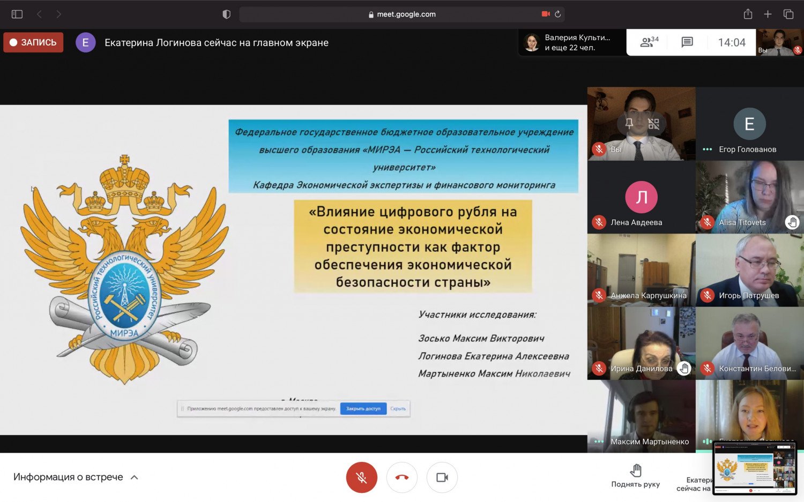This screenshot has height=502, width=804.
Task: Leave the call with hang-up button
Action: pos(402,477)
